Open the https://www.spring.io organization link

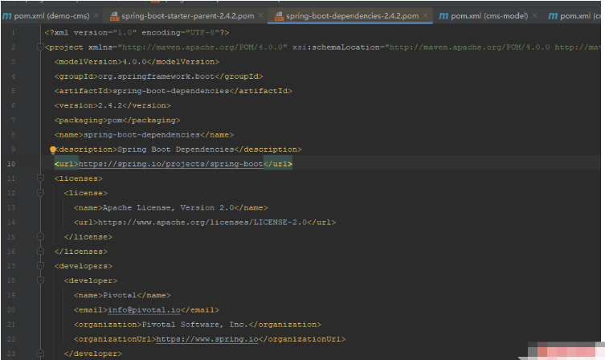coord(207,339)
